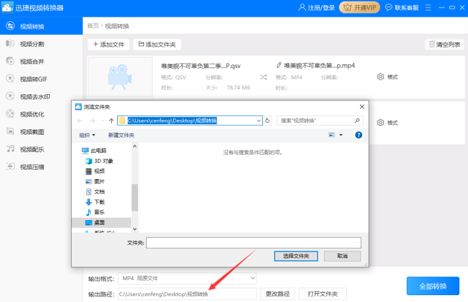Click the blue help question icon

point(358,135)
